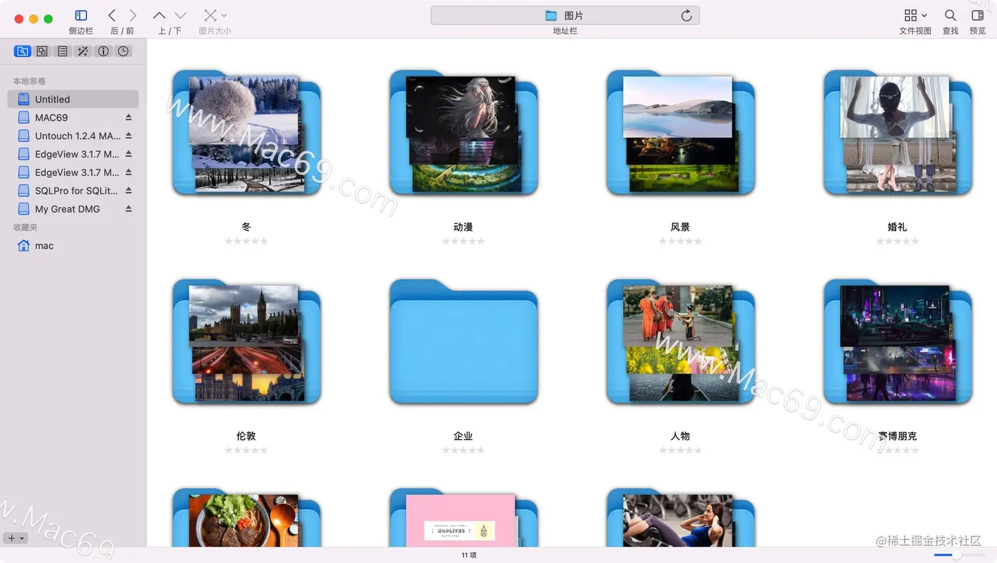997x563 pixels.
Task: Click the thumbnail size slider at bottom right
Action: tap(959, 555)
